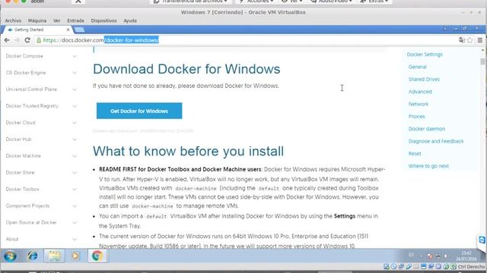Jump to Reset link
487x273 pixels.
click(x=415, y=153)
